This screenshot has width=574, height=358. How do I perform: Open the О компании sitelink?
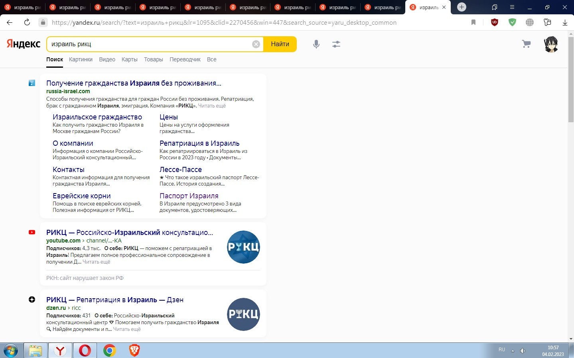pyautogui.click(x=73, y=143)
